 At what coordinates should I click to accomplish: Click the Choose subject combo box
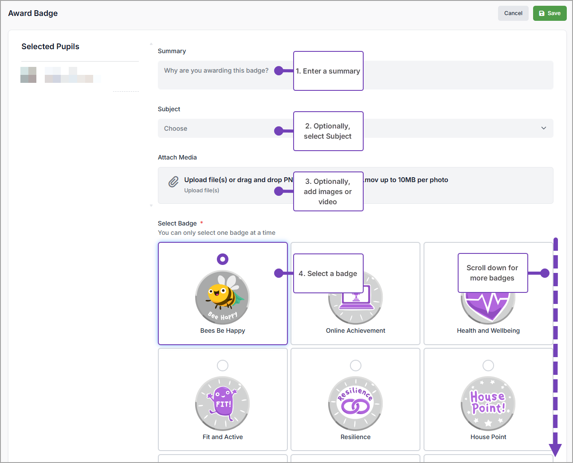(222, 128)
